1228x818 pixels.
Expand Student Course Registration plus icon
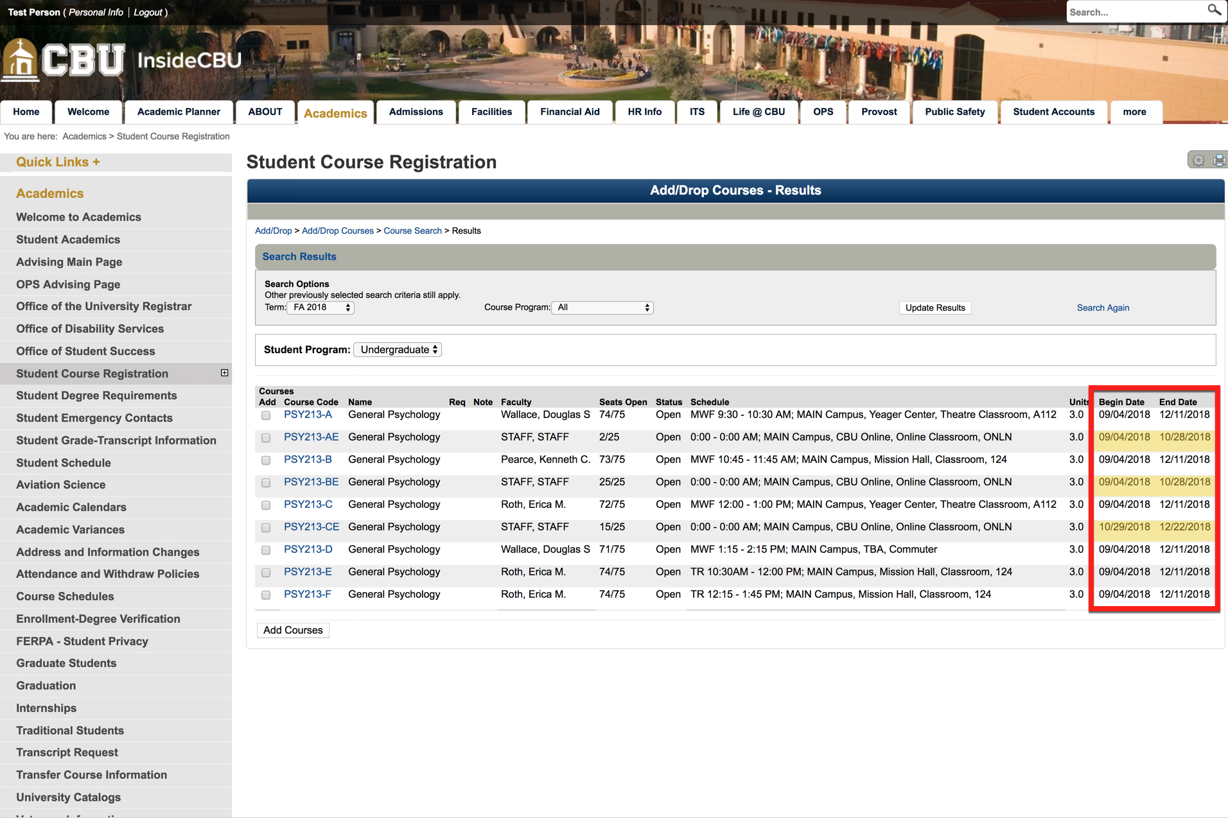point(224,373)
